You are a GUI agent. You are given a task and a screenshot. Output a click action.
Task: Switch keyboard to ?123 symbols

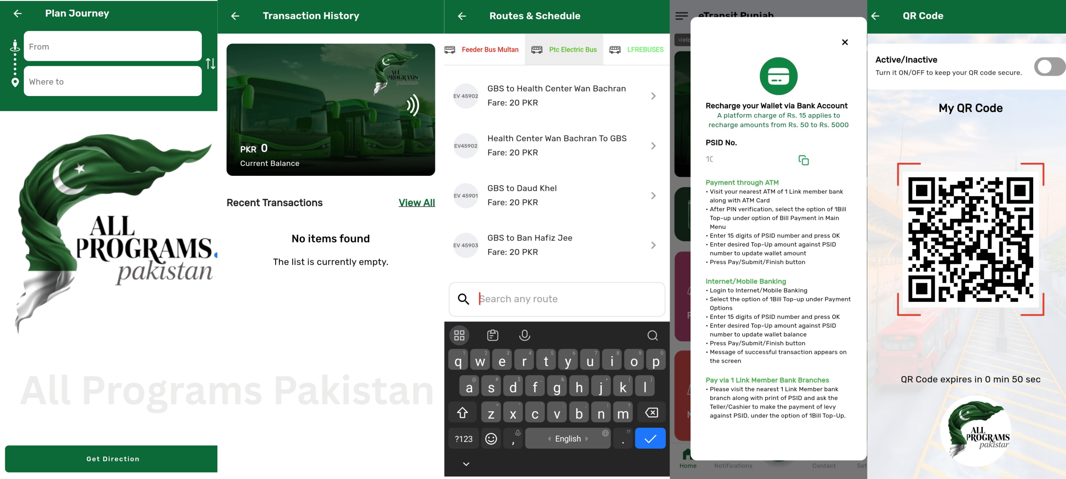click(463, 439)
